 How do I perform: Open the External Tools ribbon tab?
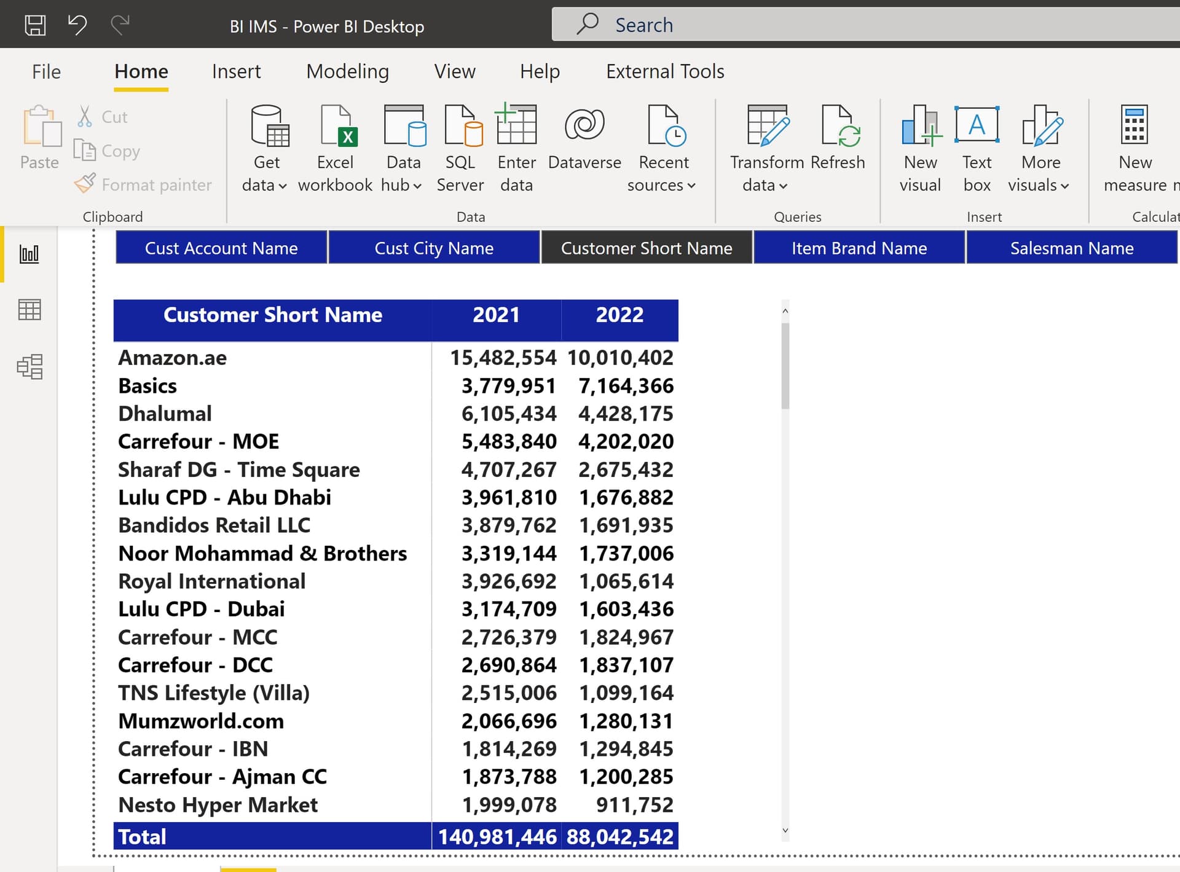tap(665, 71)
